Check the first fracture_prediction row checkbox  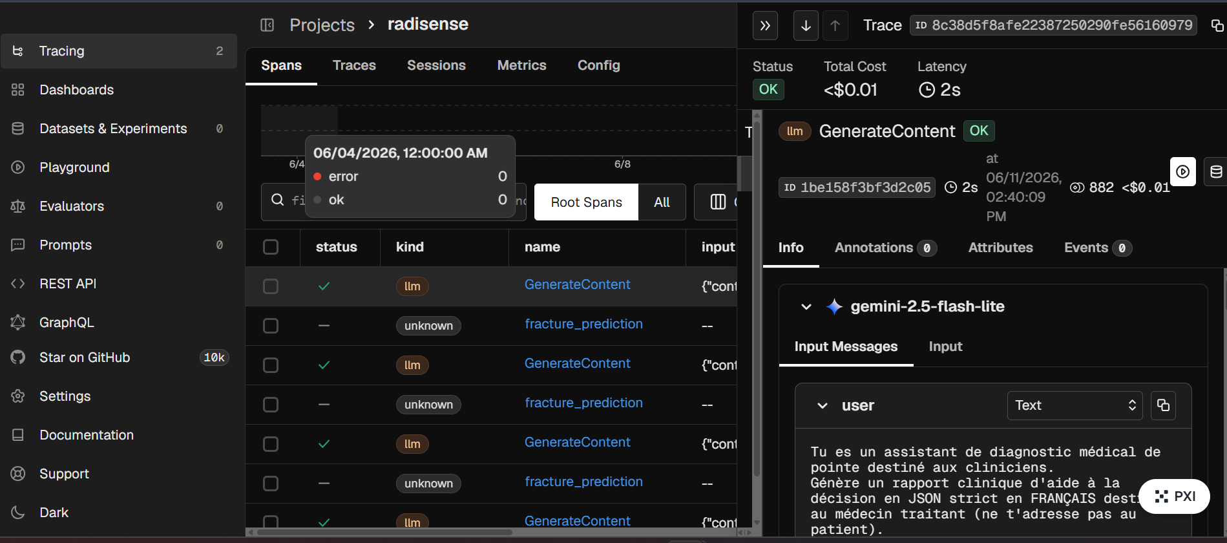tap(271, 326)
